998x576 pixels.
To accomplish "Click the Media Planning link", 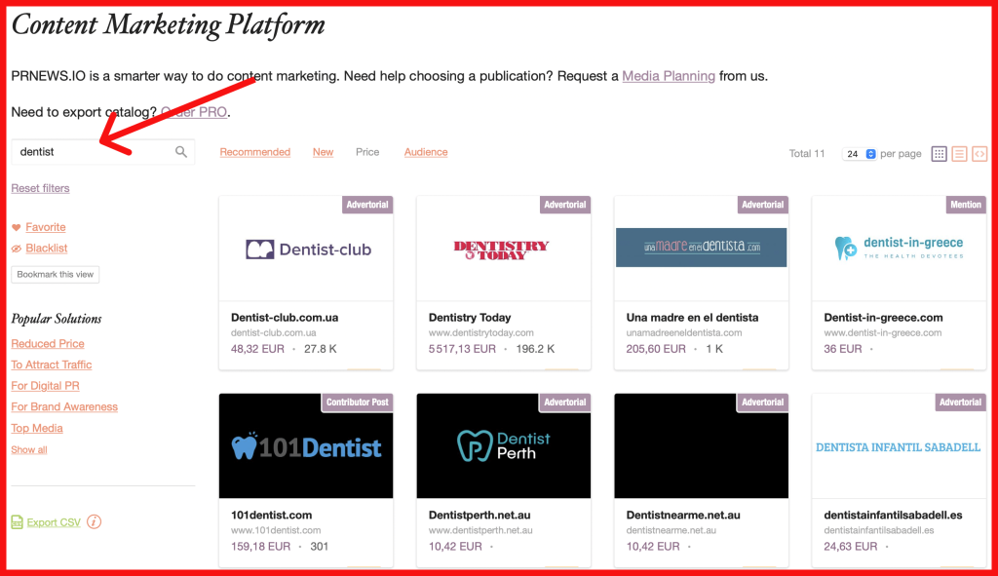I will pos(669,76).
